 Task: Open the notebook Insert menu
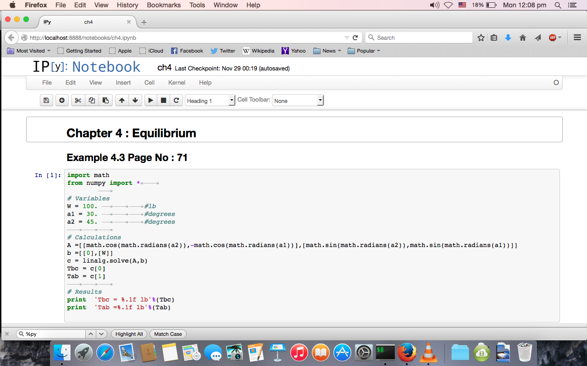pos(123,82)
